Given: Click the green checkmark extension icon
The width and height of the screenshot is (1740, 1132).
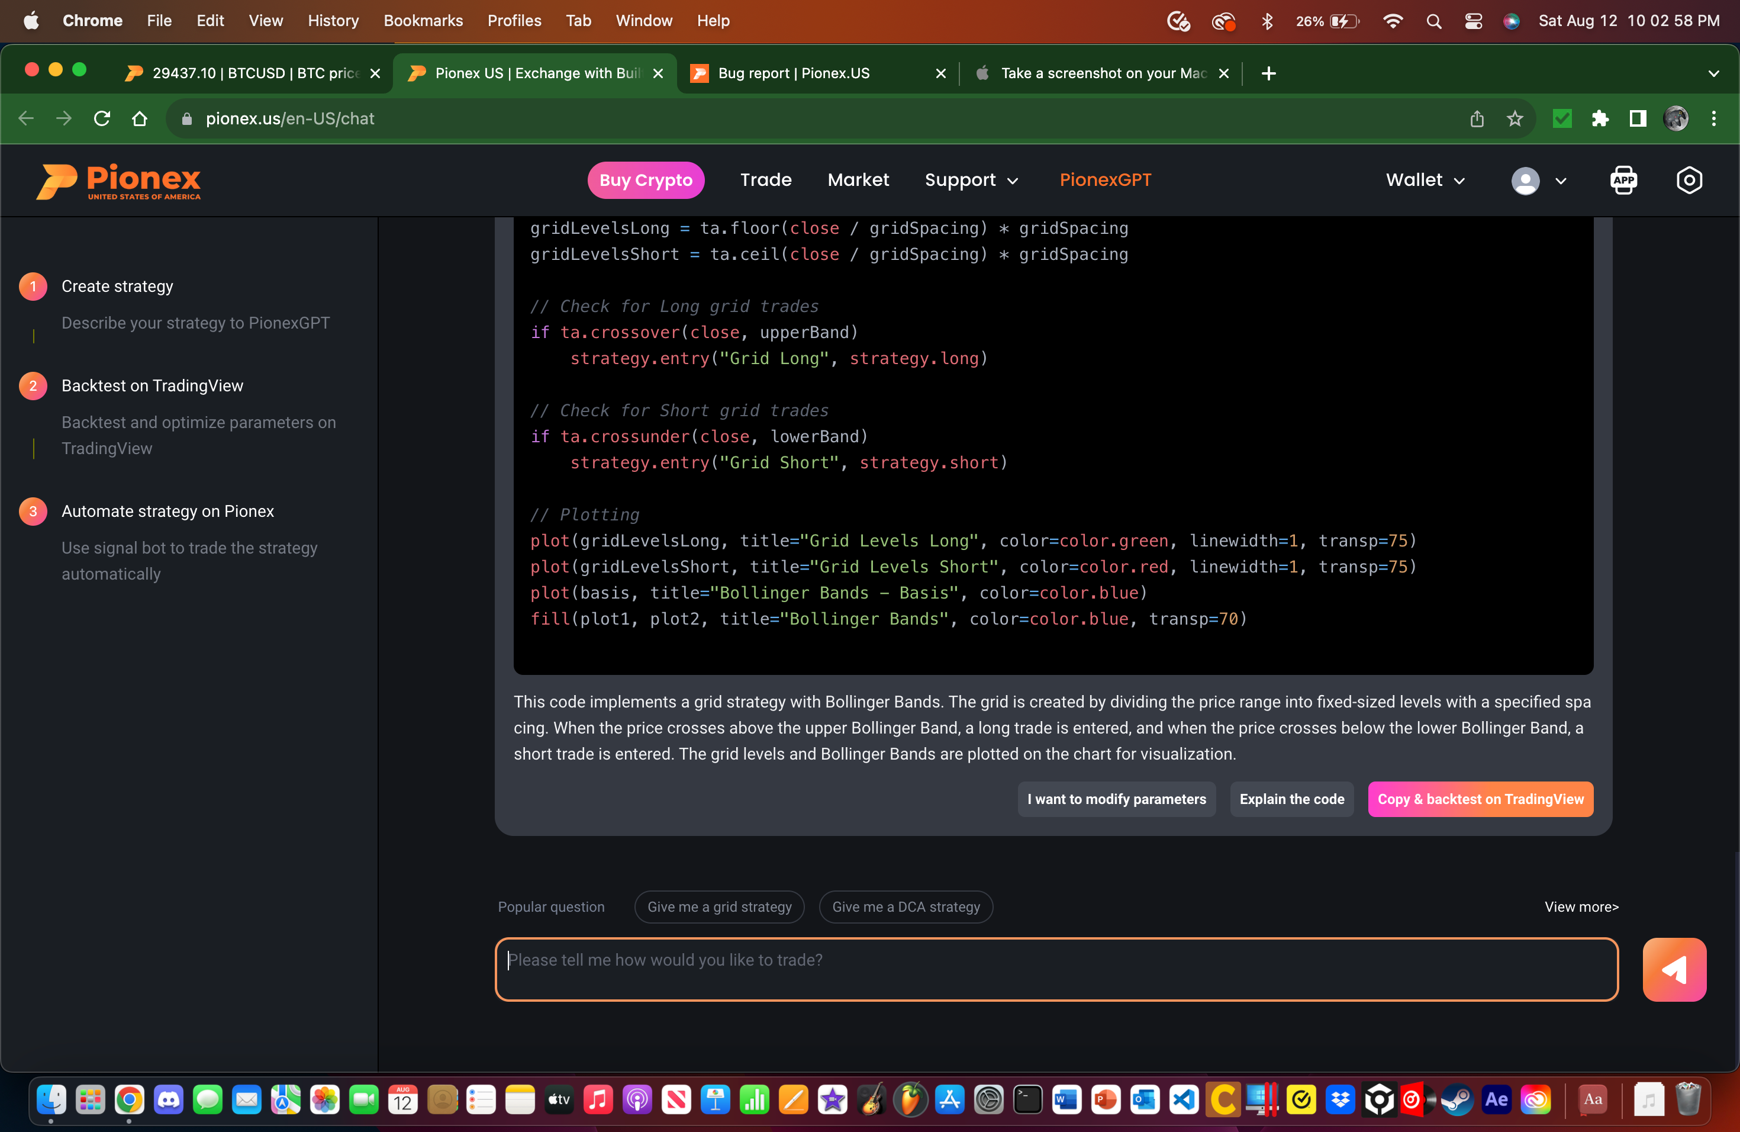Looking at the screenshot, I should 1562,118.
